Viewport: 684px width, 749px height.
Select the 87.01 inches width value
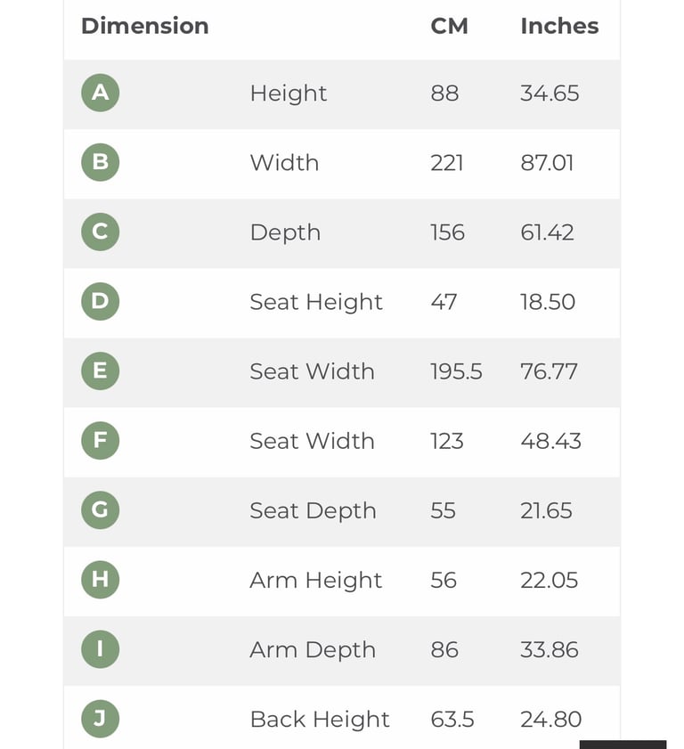tap(547, 163)
